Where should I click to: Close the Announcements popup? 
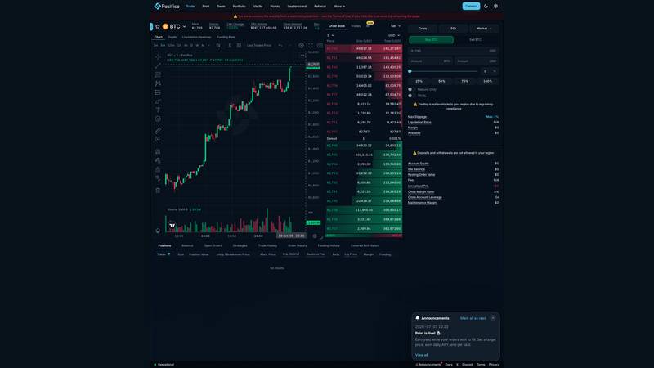coord(493,318)
